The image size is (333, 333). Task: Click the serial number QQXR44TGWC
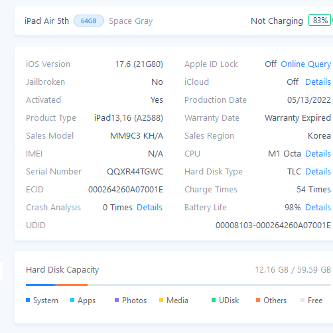click(135, 172)
